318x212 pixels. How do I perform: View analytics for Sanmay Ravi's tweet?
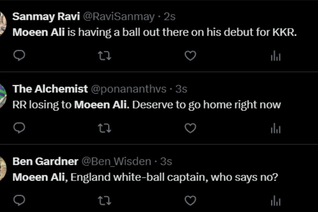(x=276, y=56)
